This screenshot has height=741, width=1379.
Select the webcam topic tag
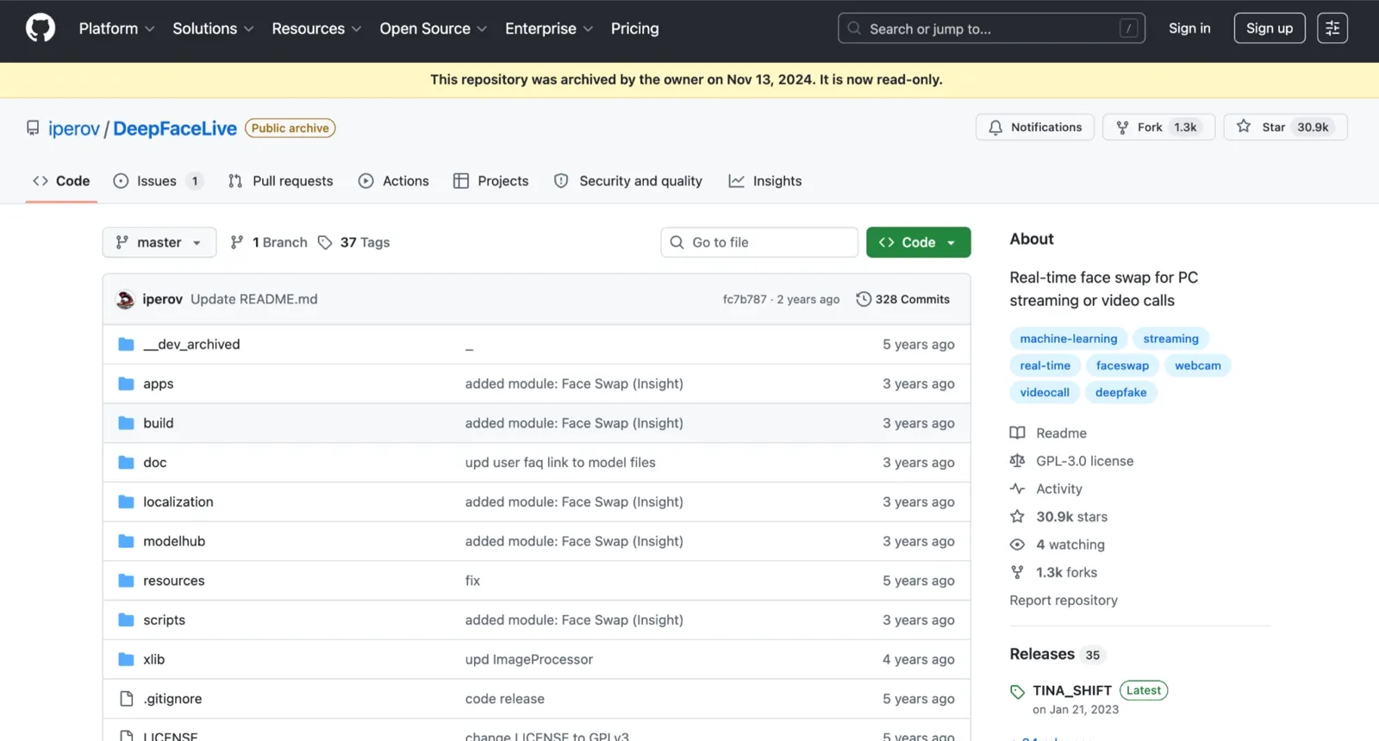pyautogui.click(x=1198, y=365)
